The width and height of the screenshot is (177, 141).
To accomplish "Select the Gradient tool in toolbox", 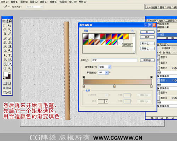I will point(10,46).
